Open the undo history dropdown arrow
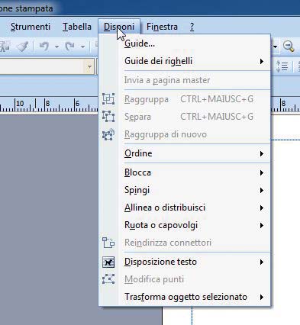Screen dimensions: 300x325 tap(56, 47)
